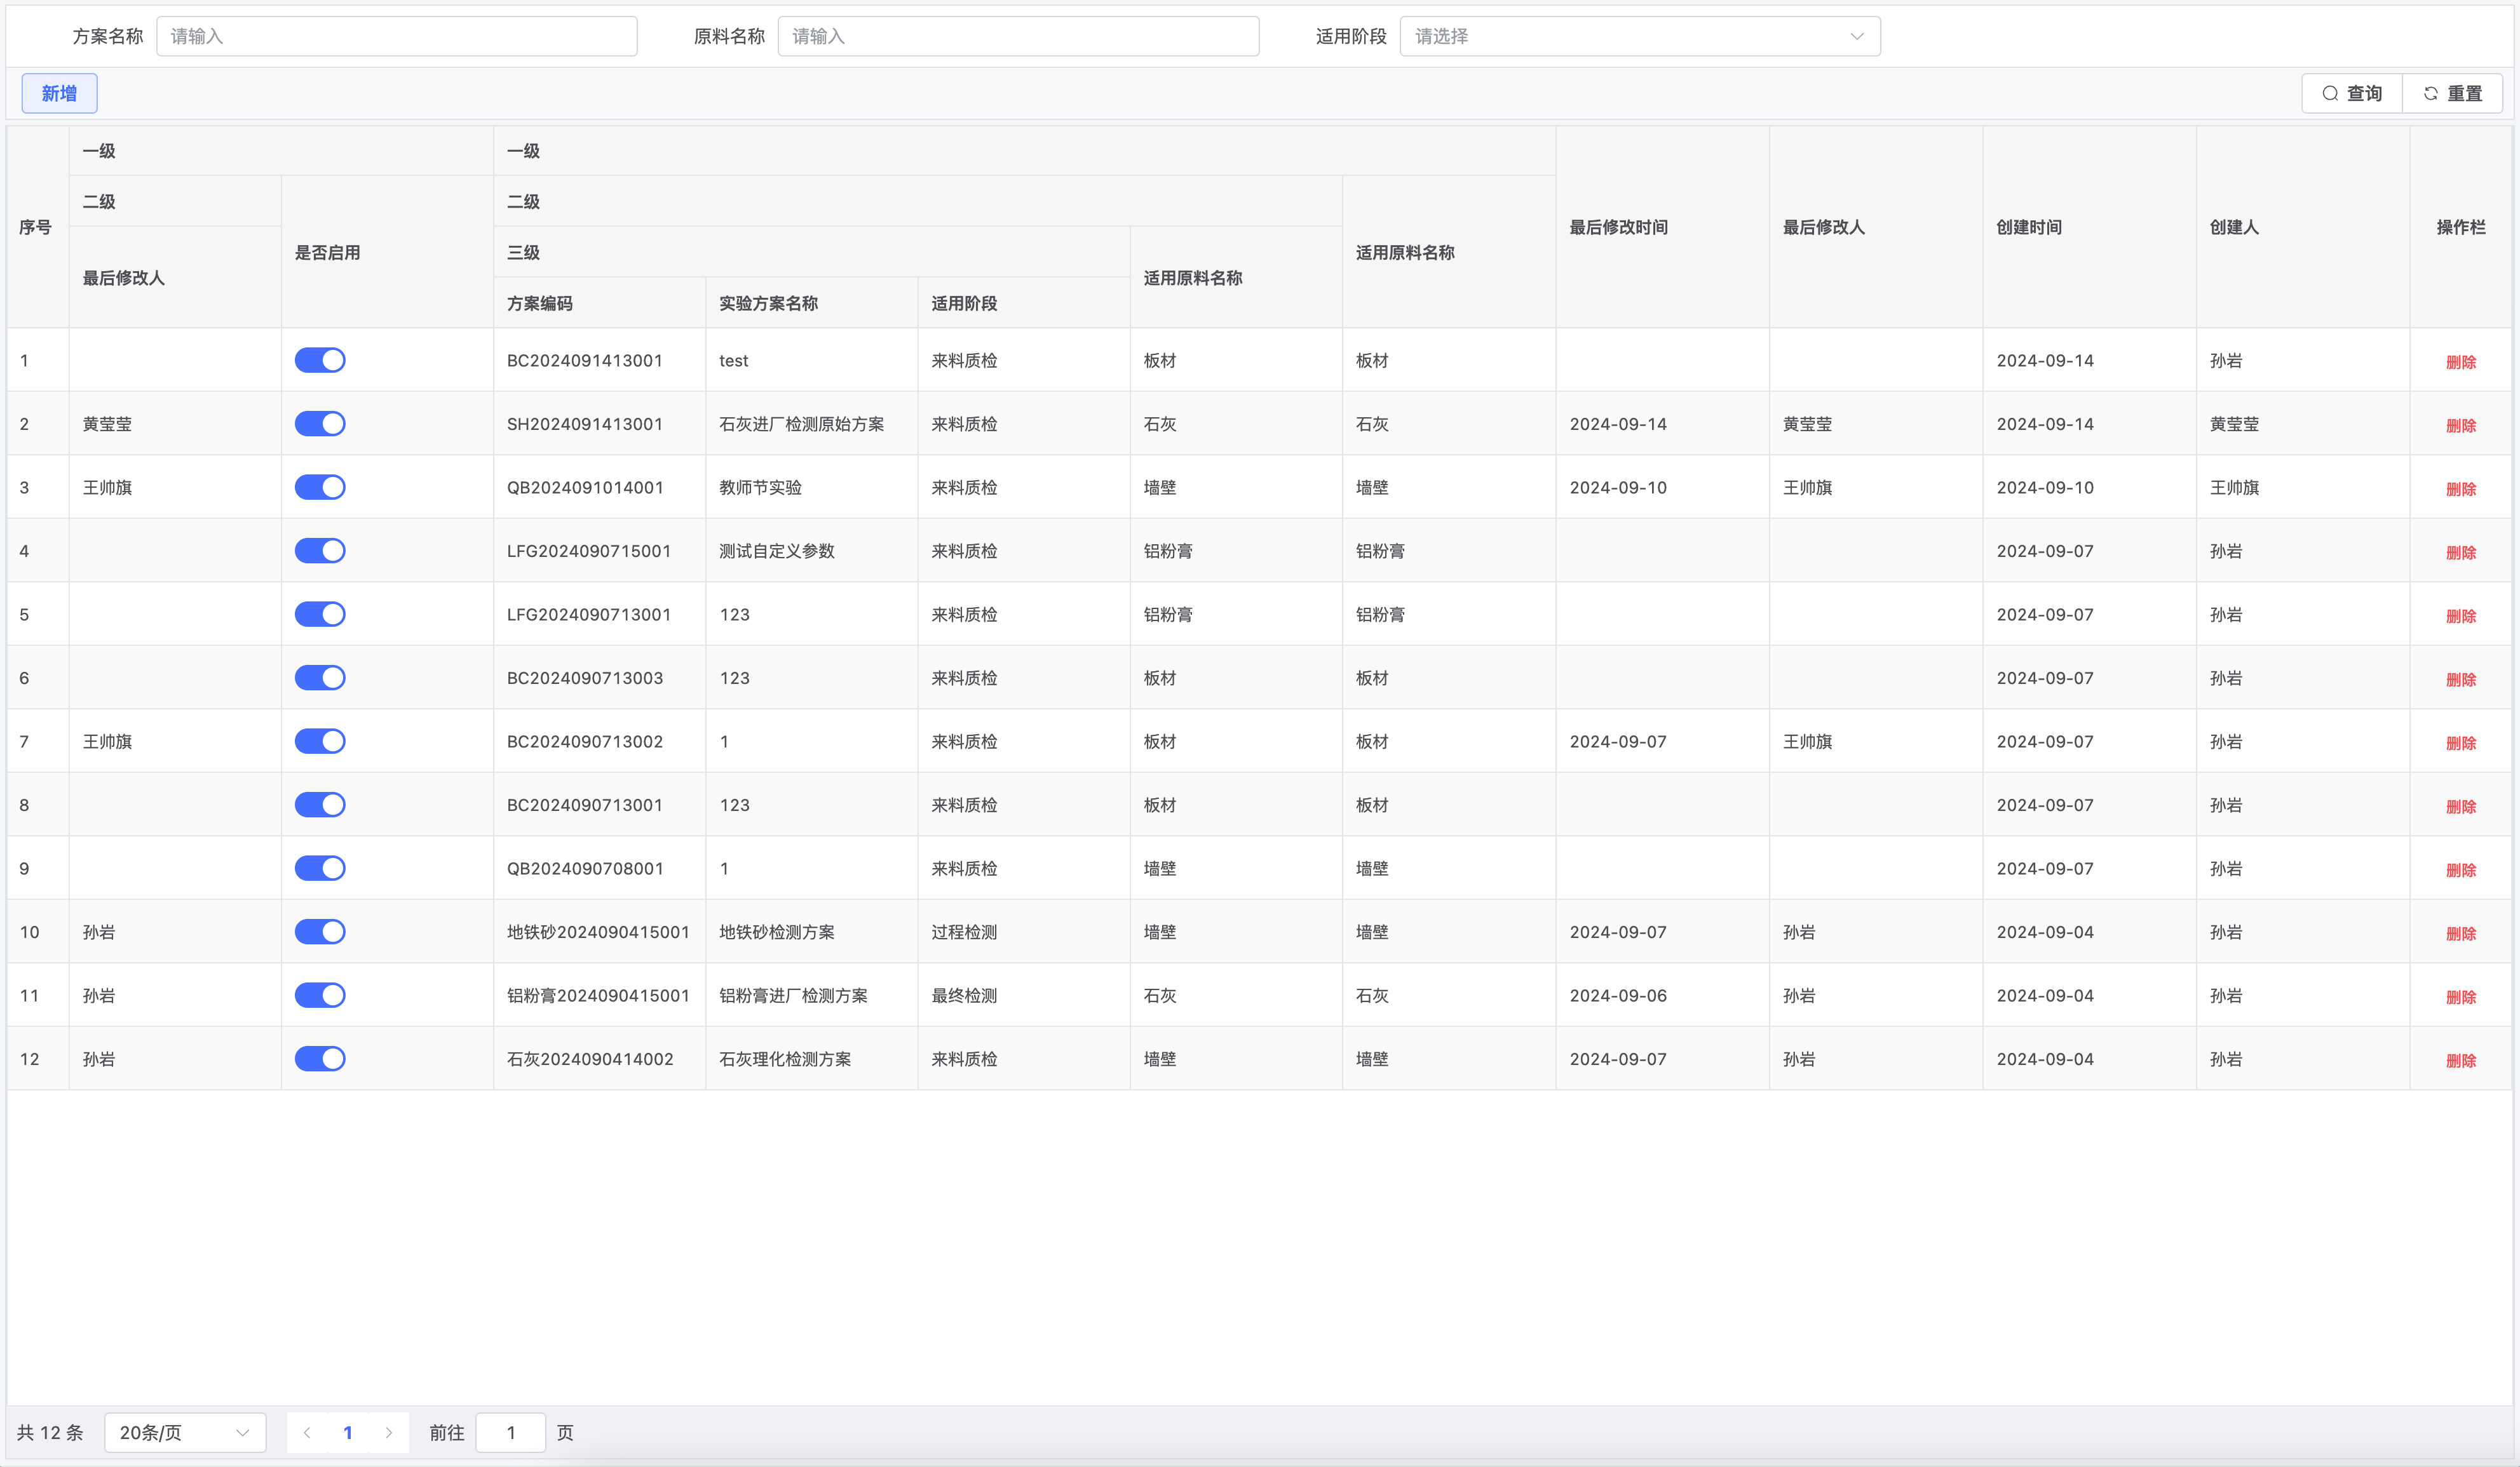The width and height of the screenshot is (2520, 1467).
Task: Delete row 11 铝粉膏进厂检测方案
Action: [2461, 996]
